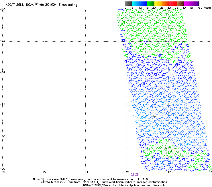Click the legend value '25'
This screenshot has width=212, height=187.
[162, 8]
